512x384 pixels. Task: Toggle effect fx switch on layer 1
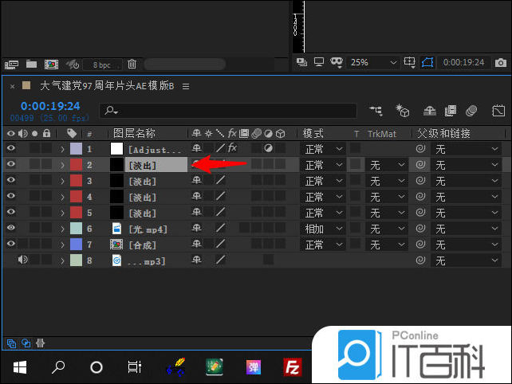(233, 148)
